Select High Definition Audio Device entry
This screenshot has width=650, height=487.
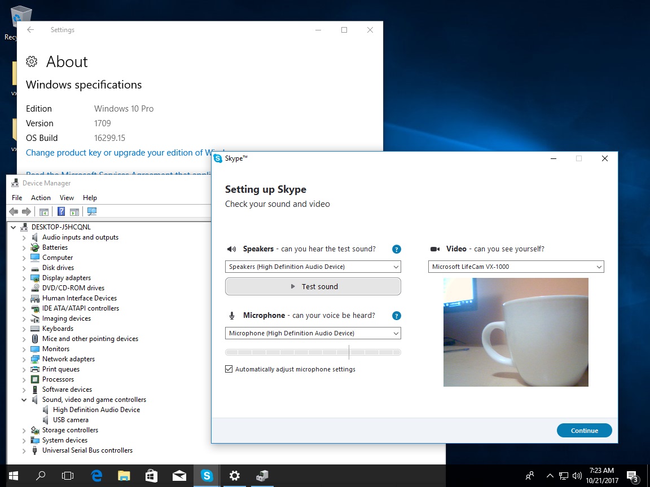(96, 410)
